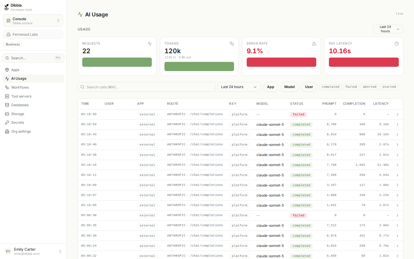Click the Dibbla logo icon

7,7
